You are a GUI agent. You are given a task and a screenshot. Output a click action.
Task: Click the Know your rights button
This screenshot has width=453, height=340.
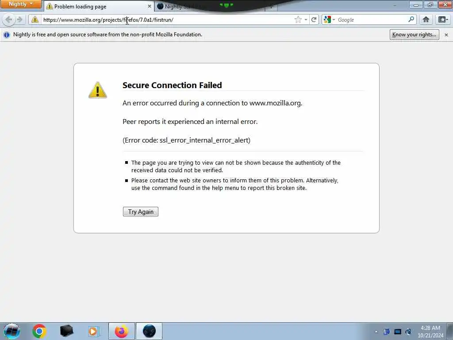(x=414, y=35)
